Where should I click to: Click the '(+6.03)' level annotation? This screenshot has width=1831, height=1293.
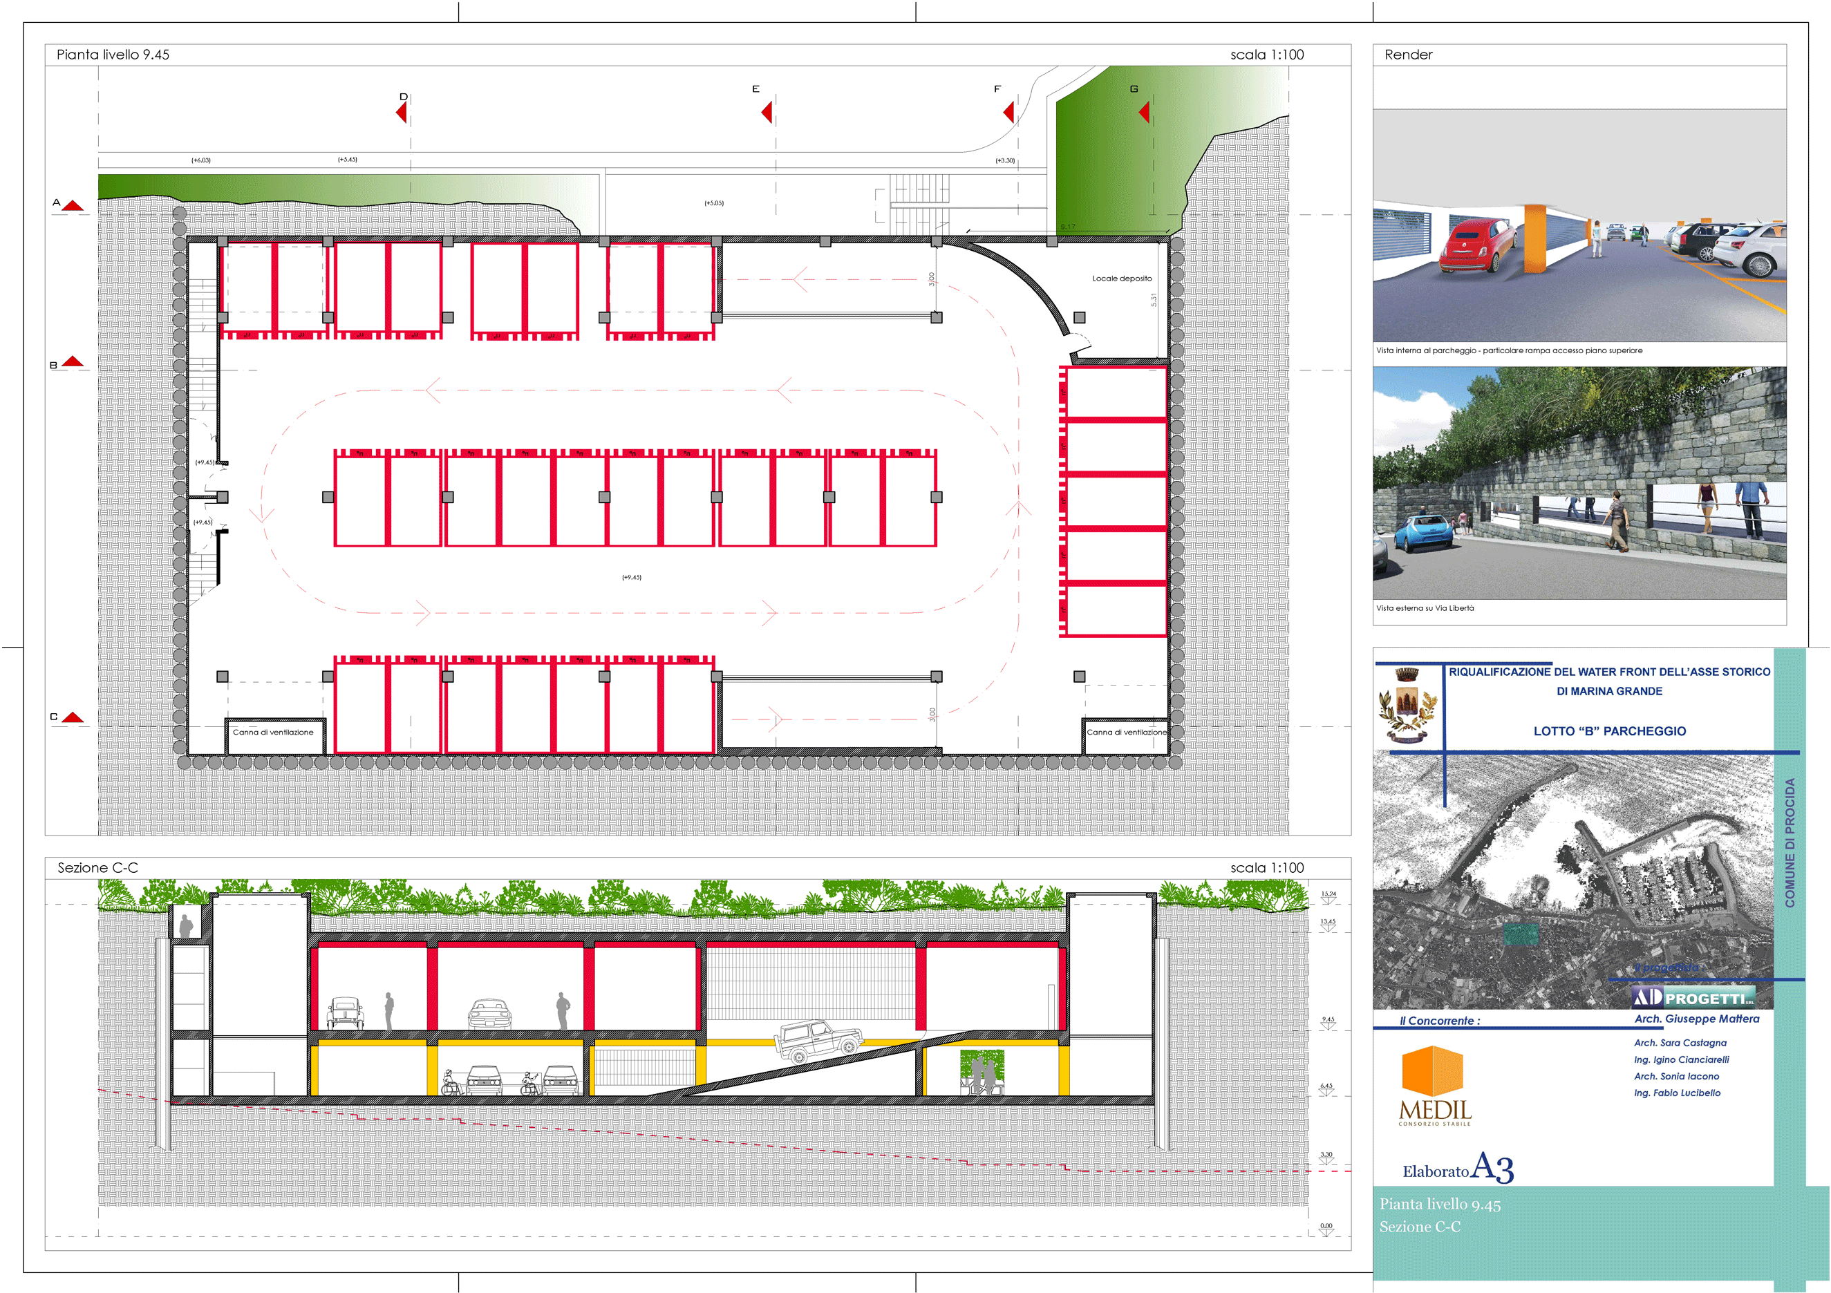201,160
